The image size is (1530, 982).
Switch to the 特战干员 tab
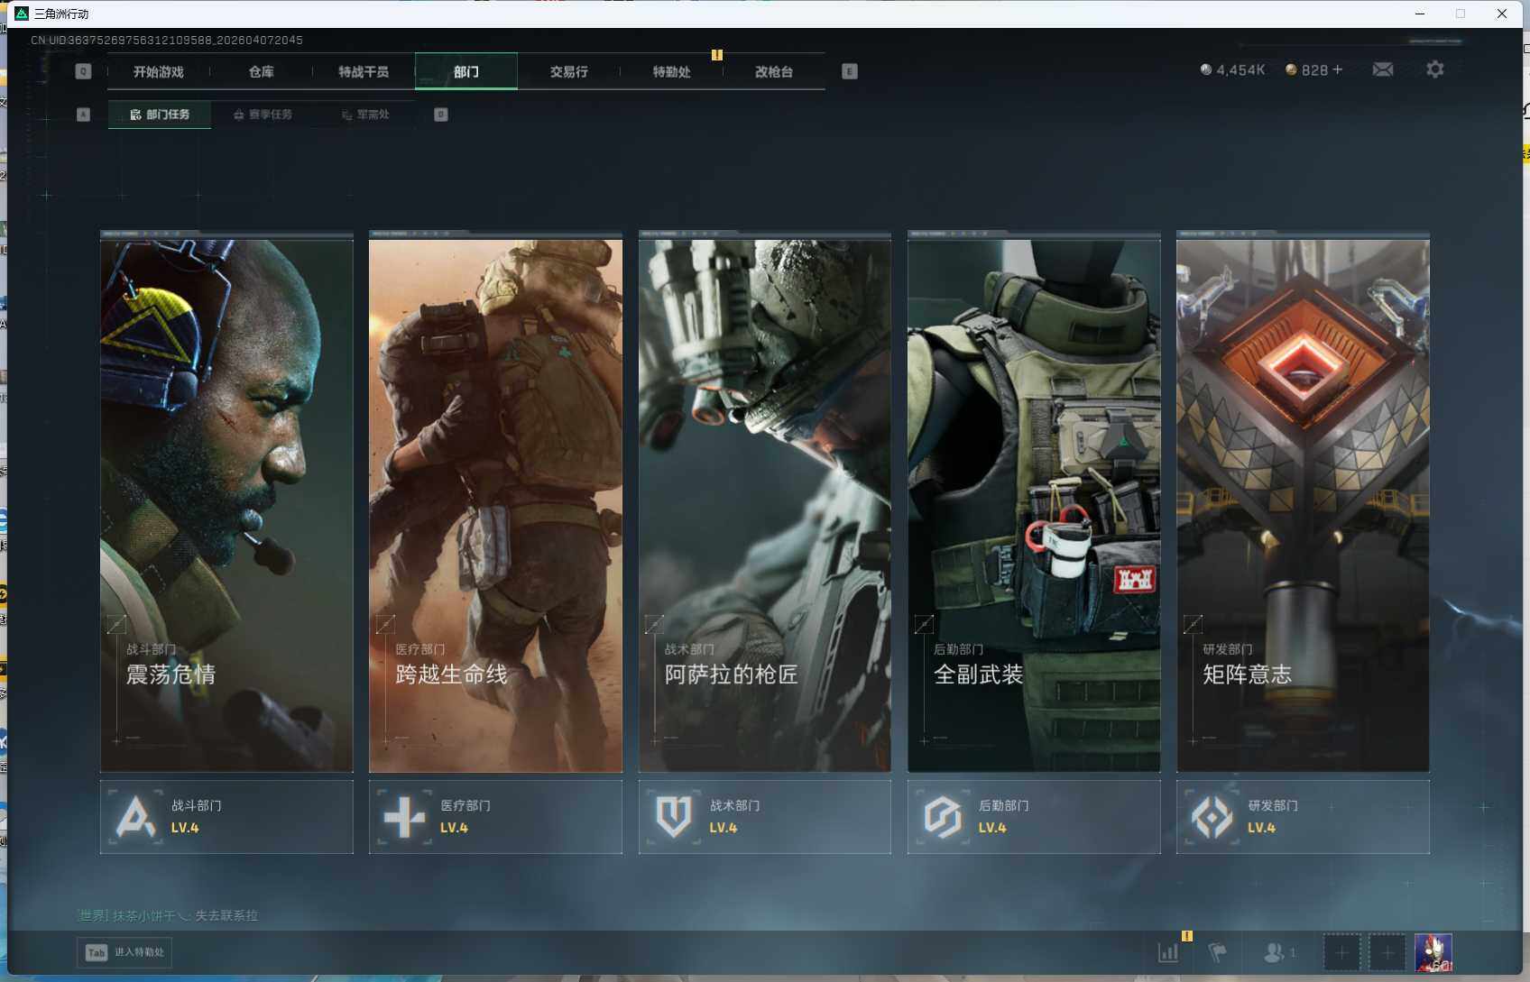[364, 71]
